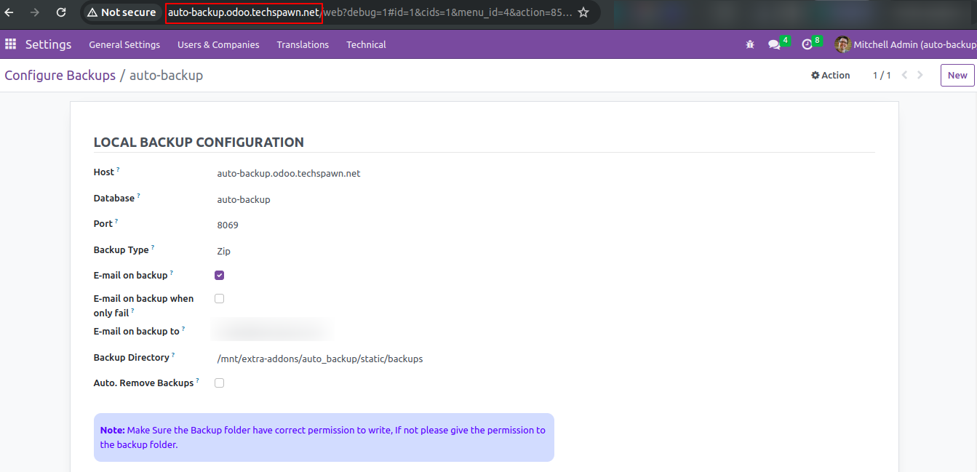The height and width of the screenshot is (472, 977).
Task: Expand the Technical menu
Action: [x=366, y=44]
